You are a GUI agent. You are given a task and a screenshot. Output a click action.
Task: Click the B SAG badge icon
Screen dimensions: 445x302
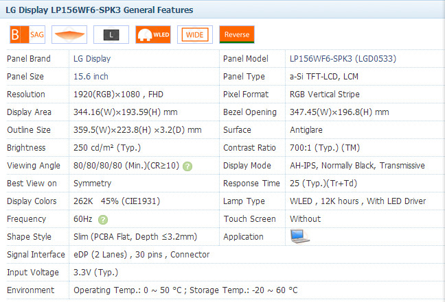click(27, 34)
